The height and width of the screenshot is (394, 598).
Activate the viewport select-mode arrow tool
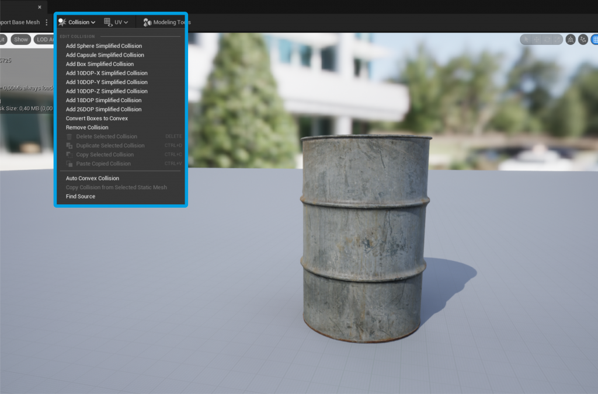coord(526,39)
